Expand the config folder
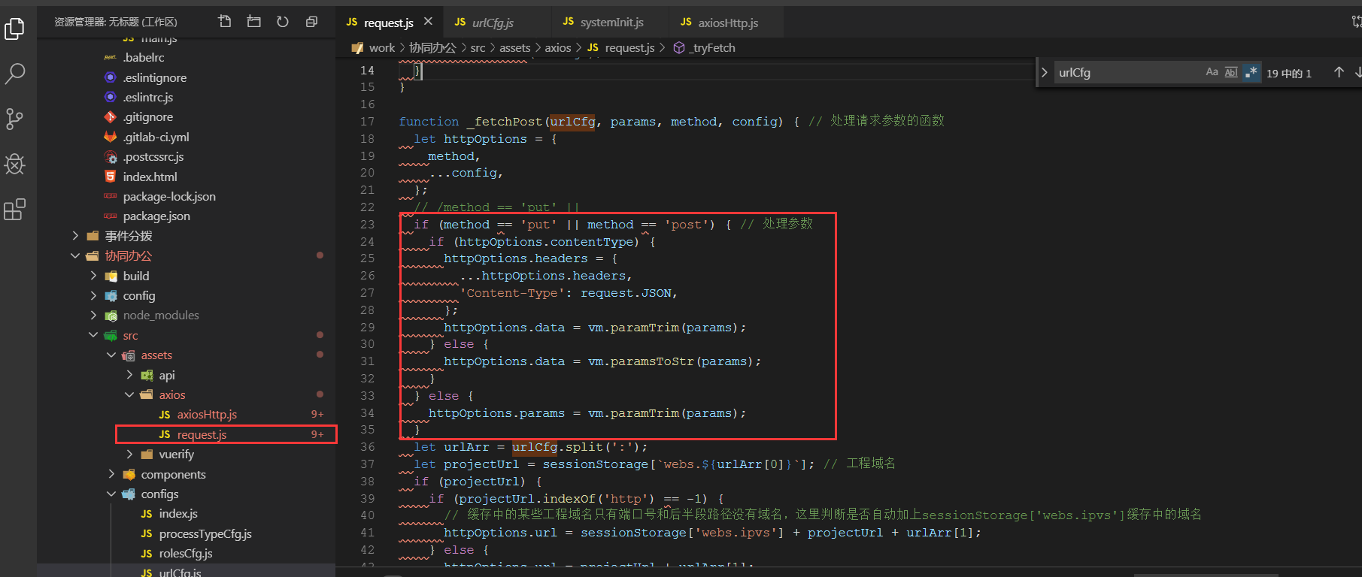1362x577 pixels. 93,295
